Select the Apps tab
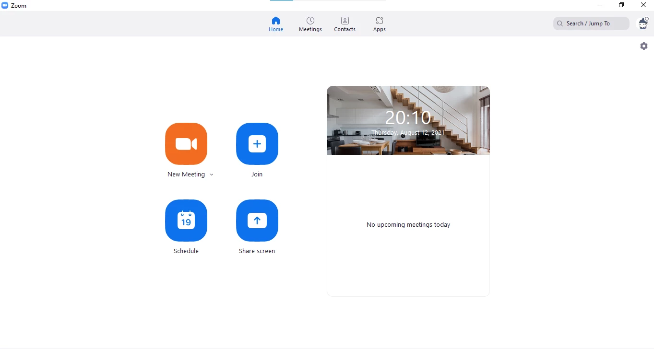This screenshot has height=349, width=654. pyautogui.click(x=380, y=24)
